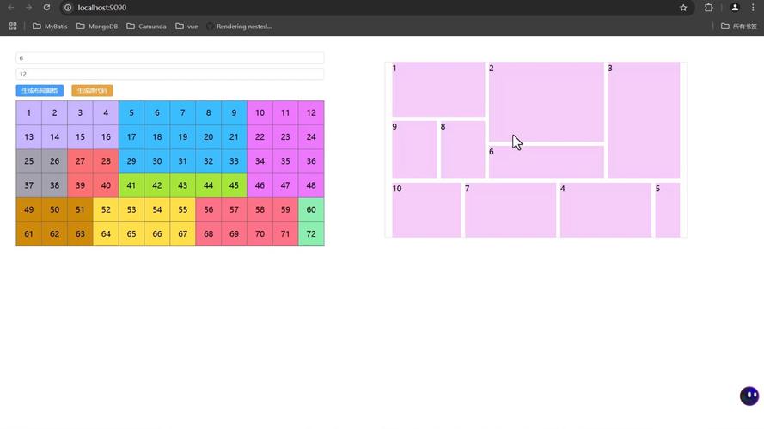Open the vue bookmarks folder

186,27
